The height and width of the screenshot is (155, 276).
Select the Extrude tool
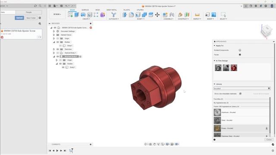click(77, 15)
